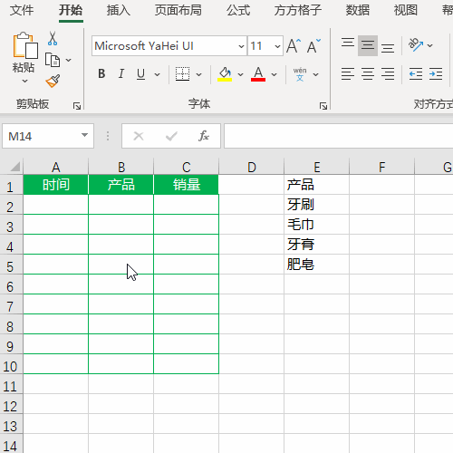Image resolution: width=453 pixels, height=453 pixels.
Task: Open the font size dropdown
Action: coord(277,46)
